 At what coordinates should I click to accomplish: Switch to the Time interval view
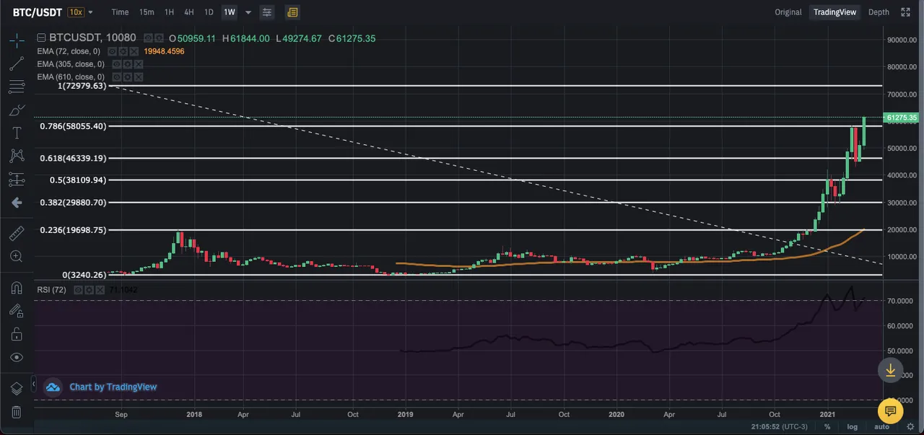coord(120,12)
